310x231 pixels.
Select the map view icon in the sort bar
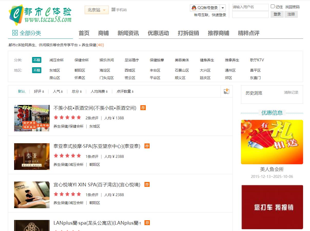(226, 91)
